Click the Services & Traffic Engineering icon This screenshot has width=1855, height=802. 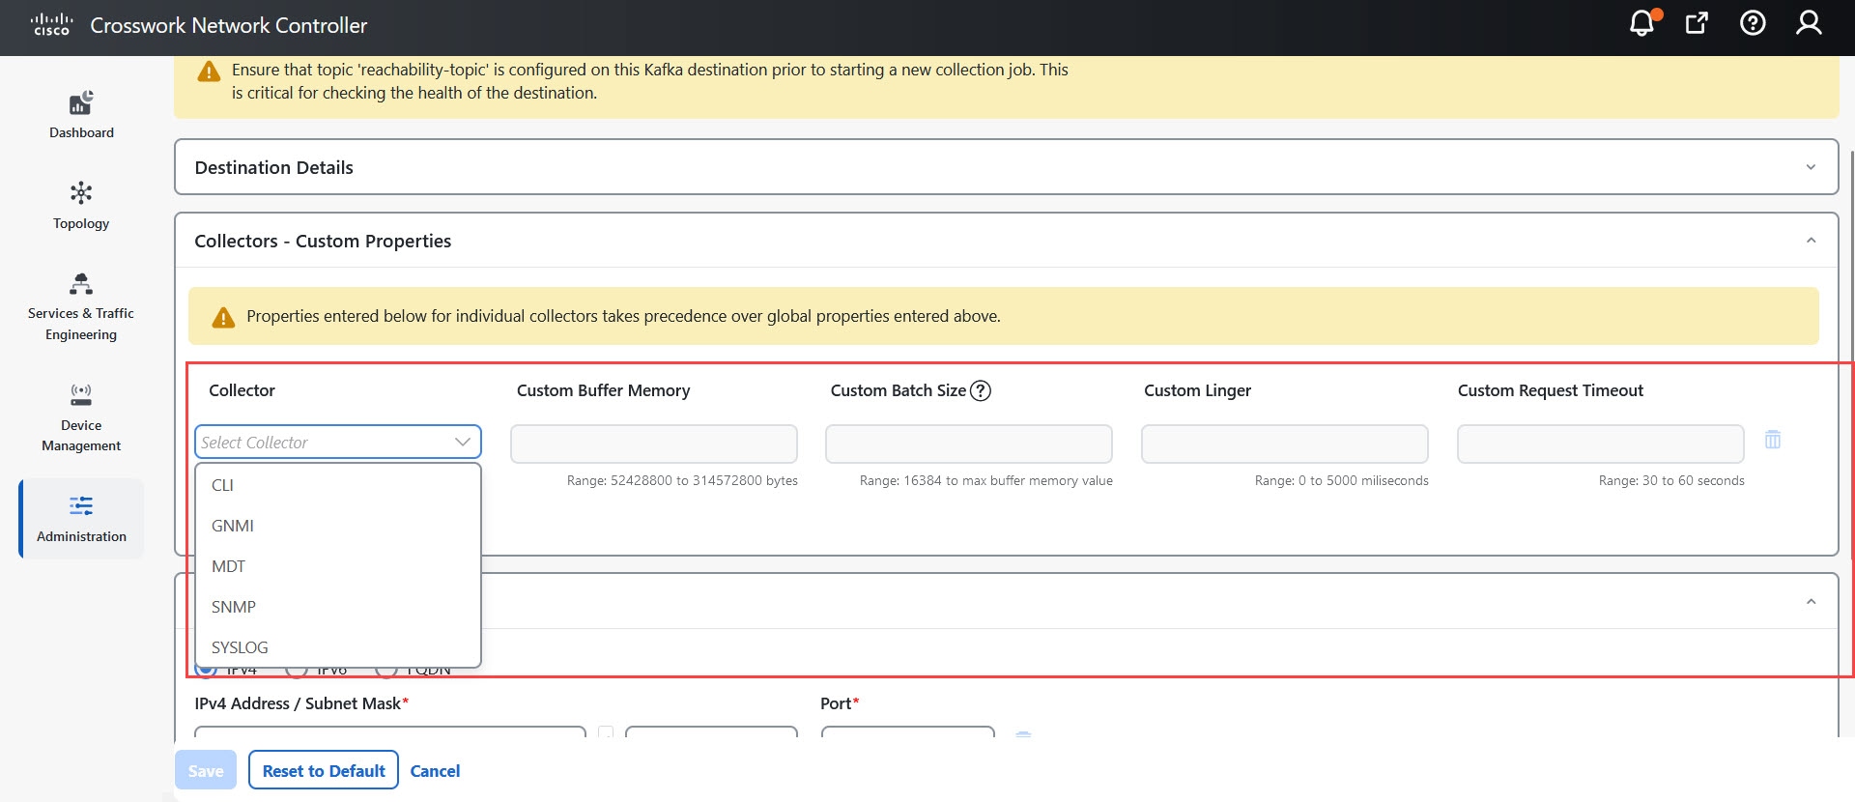(x=81, y=283)
